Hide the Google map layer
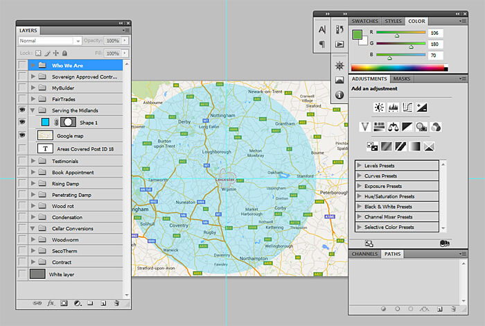Viewport: 485px width, 326px height. click(x=22, y=136)
